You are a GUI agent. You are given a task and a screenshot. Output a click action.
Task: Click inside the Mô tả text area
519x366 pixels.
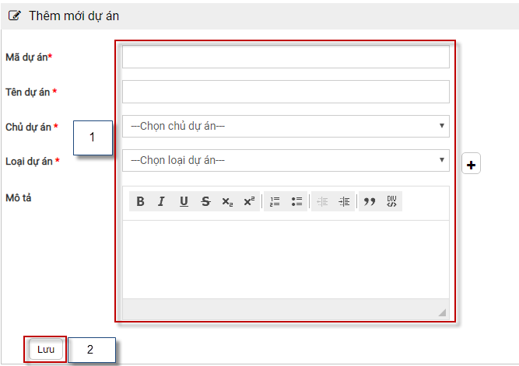pos(286,259)
